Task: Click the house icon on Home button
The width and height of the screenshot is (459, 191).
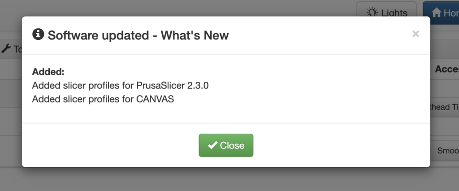Action: (x=436, y=12)
